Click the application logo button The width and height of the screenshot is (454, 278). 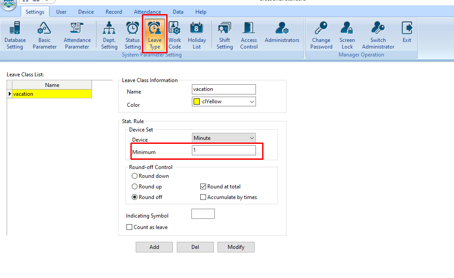point(9,4)
